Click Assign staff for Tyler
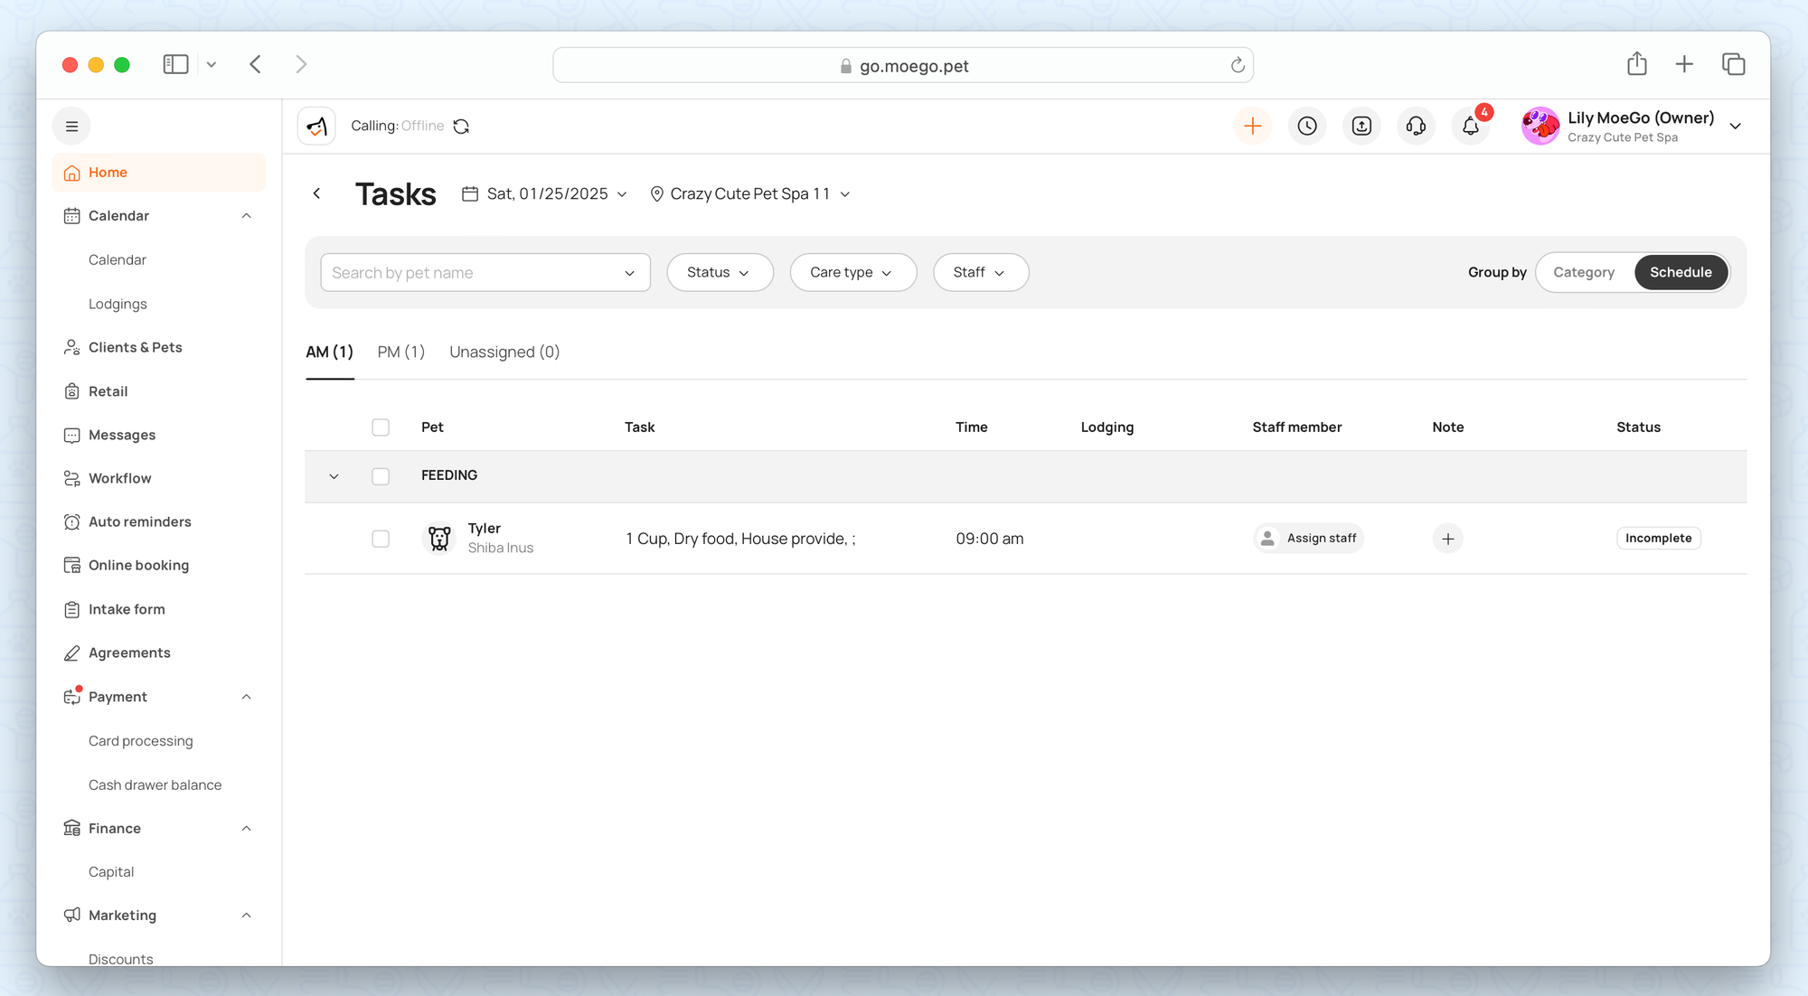Image resolution: width=1808 pixels, height=996 pixels. click(1308, 539)
